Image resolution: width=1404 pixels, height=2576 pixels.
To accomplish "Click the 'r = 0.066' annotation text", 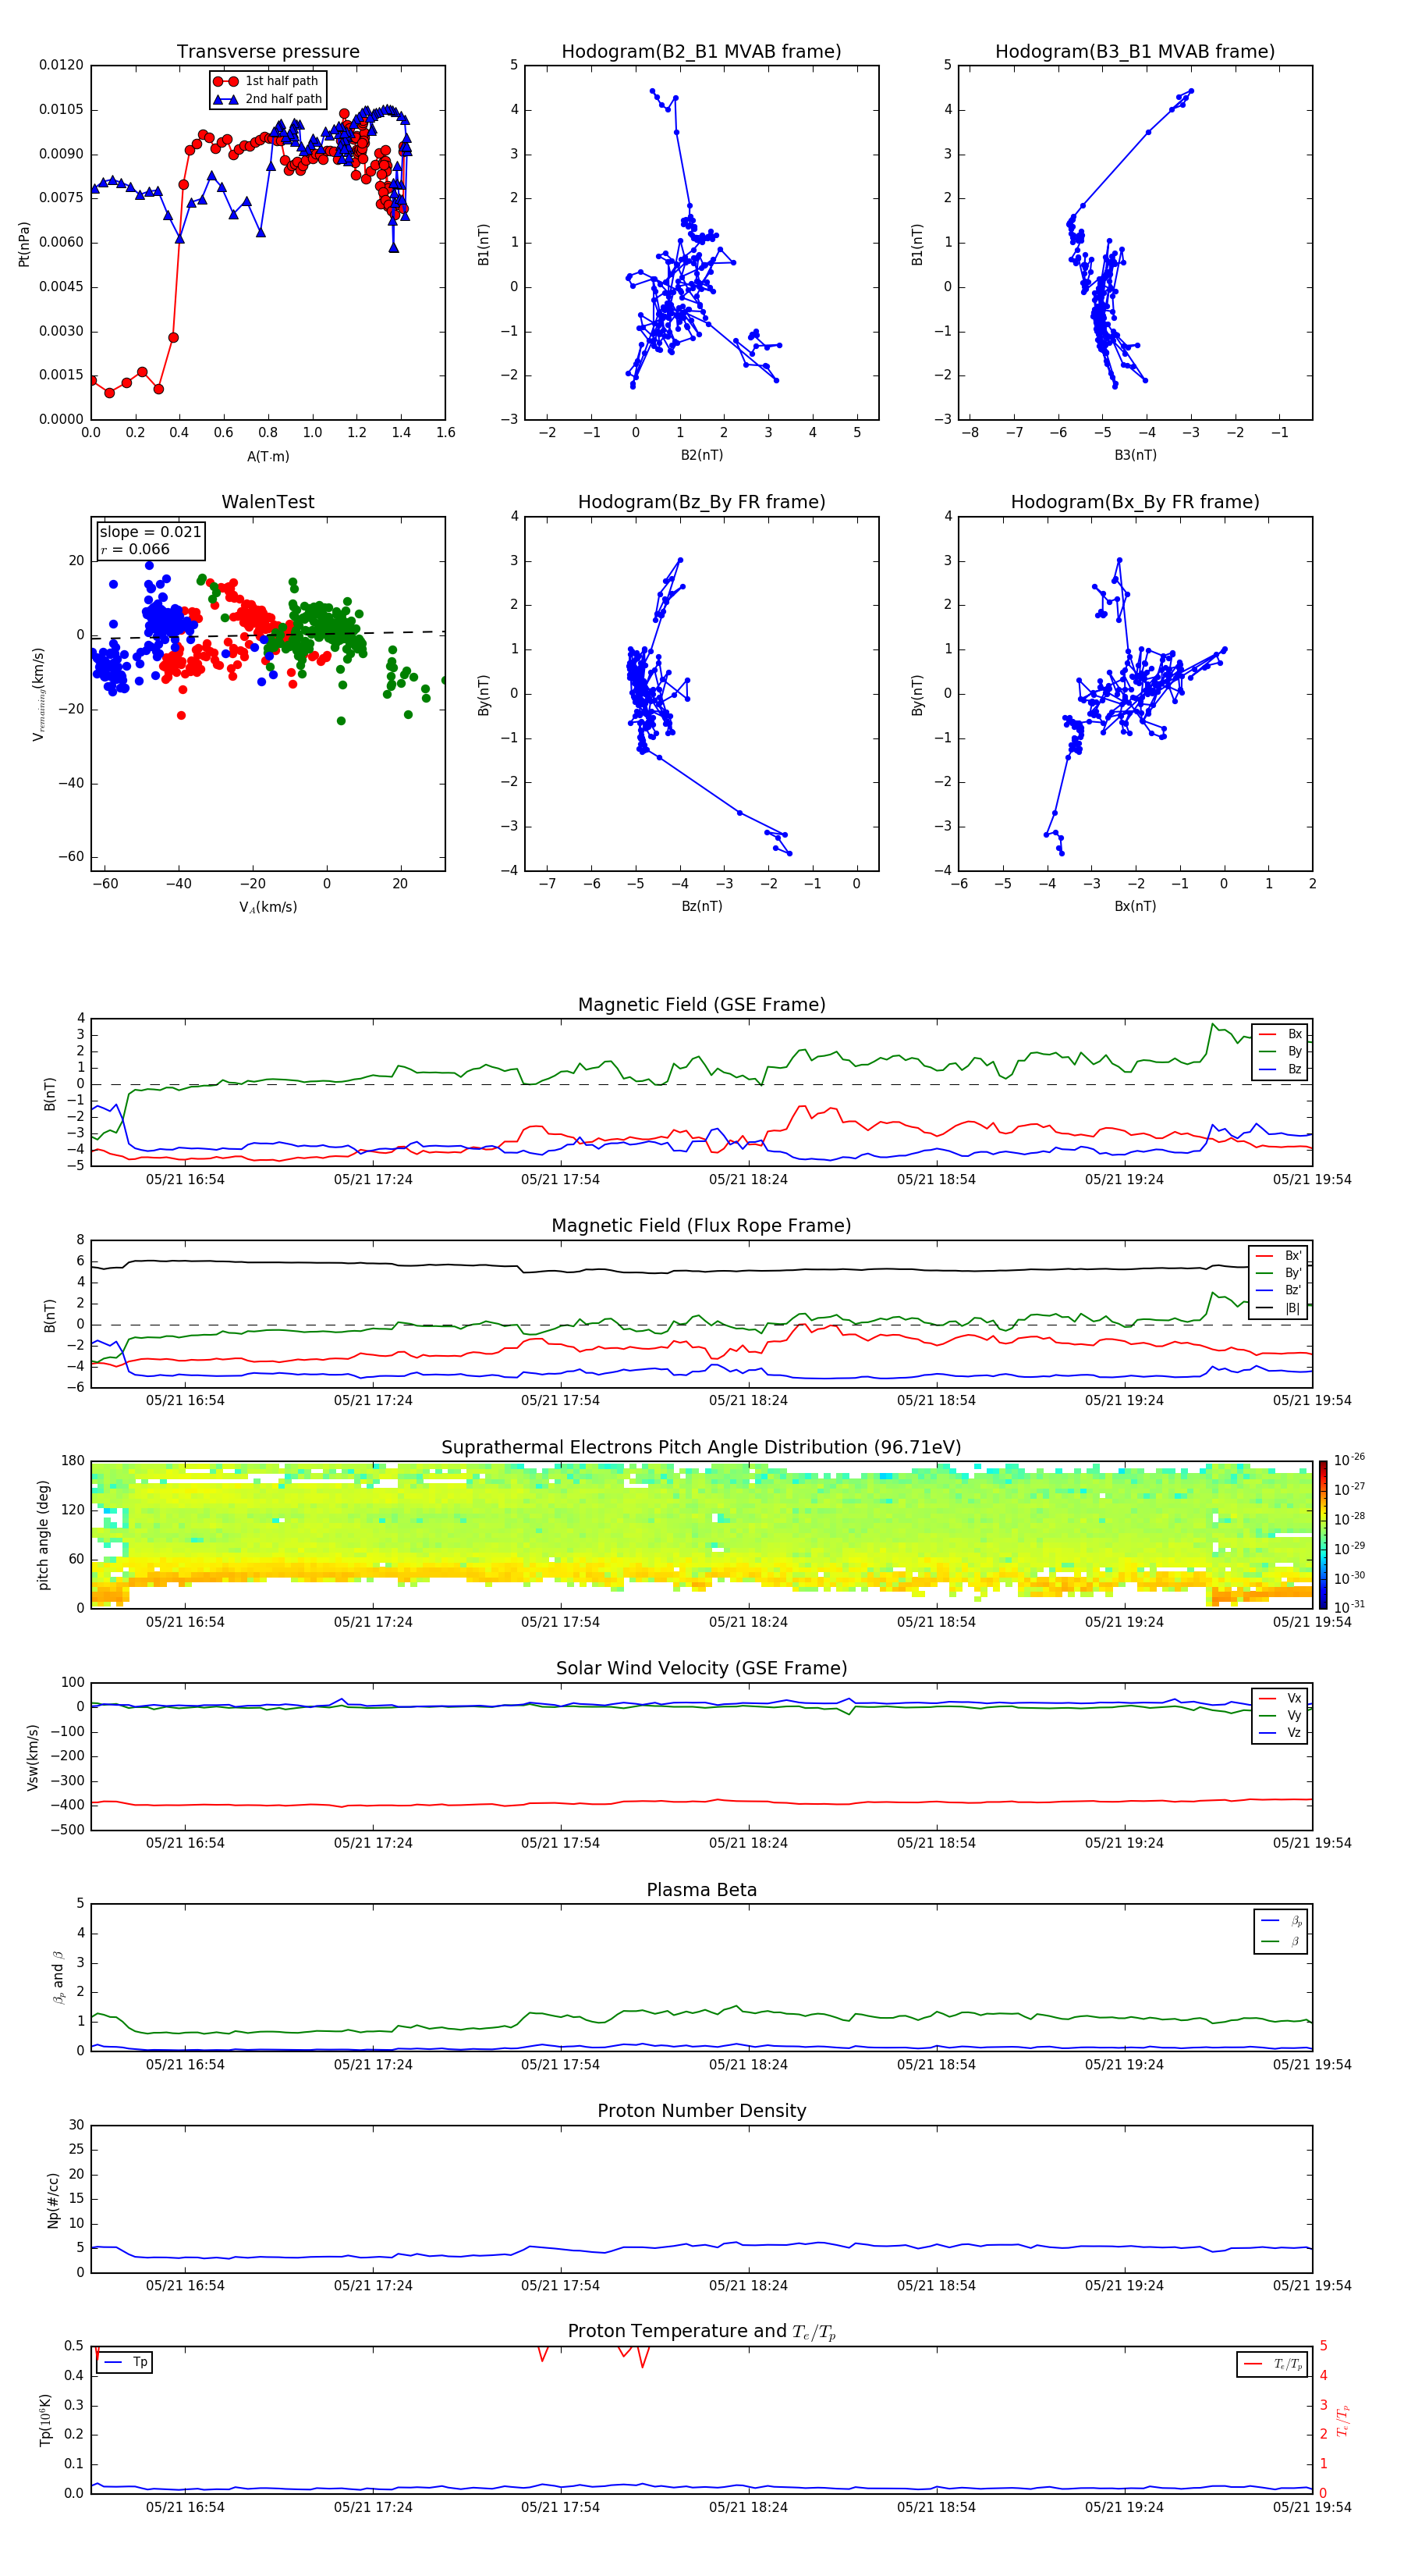I will pyautogui.click(x=135, y=549).
